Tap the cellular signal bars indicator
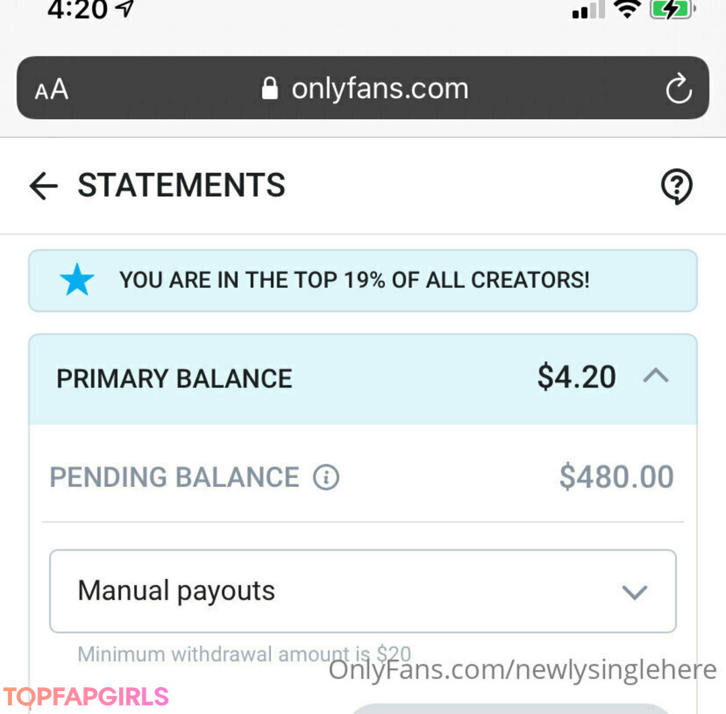Viewport: 726px width, 714px height. coord(588,11)
